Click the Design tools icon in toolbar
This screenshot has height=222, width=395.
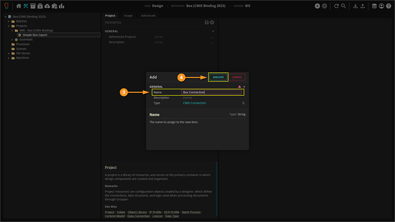pos(26,6)
